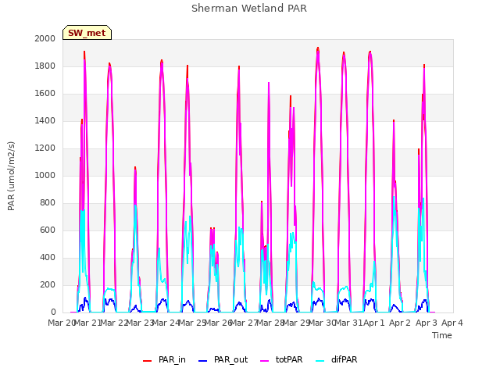Screen dimensions: 500x375
Task: Click the PAR (umol/m2/s) axis label
Action: coord(11,176)
